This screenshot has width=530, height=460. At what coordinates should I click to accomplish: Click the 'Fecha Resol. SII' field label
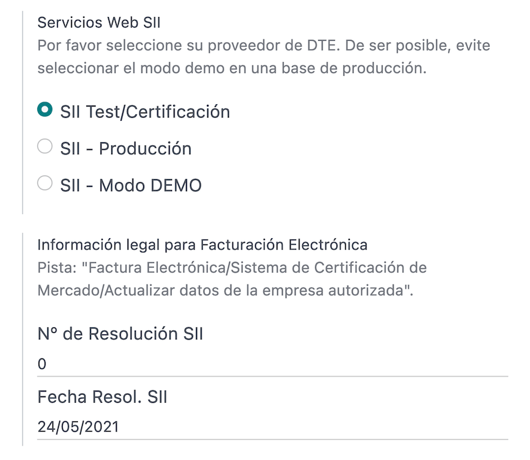click(103, 397)
